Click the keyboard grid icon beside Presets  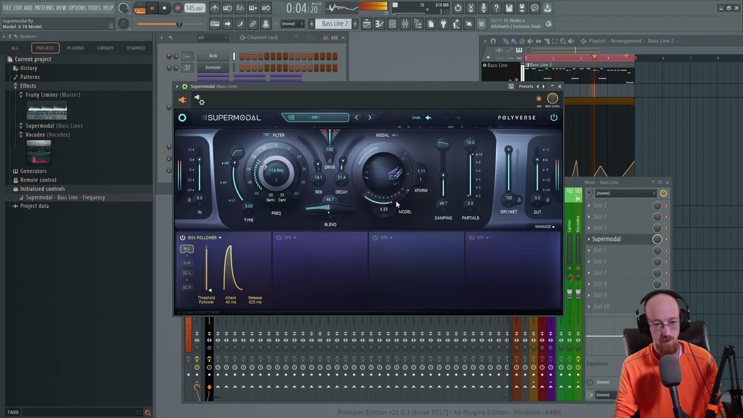point(511,87)
